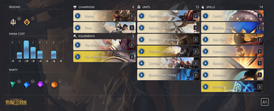Select the blue rare rarity gem

point(27,85)
